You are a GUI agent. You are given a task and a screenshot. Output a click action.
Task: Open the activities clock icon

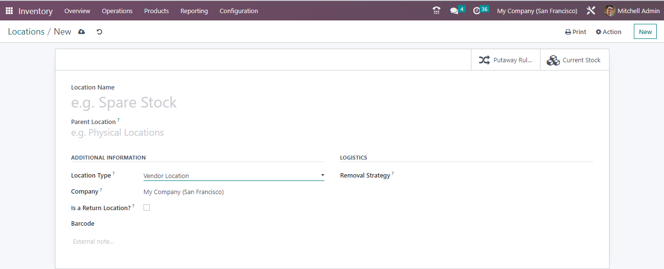(x=477, y=11)
